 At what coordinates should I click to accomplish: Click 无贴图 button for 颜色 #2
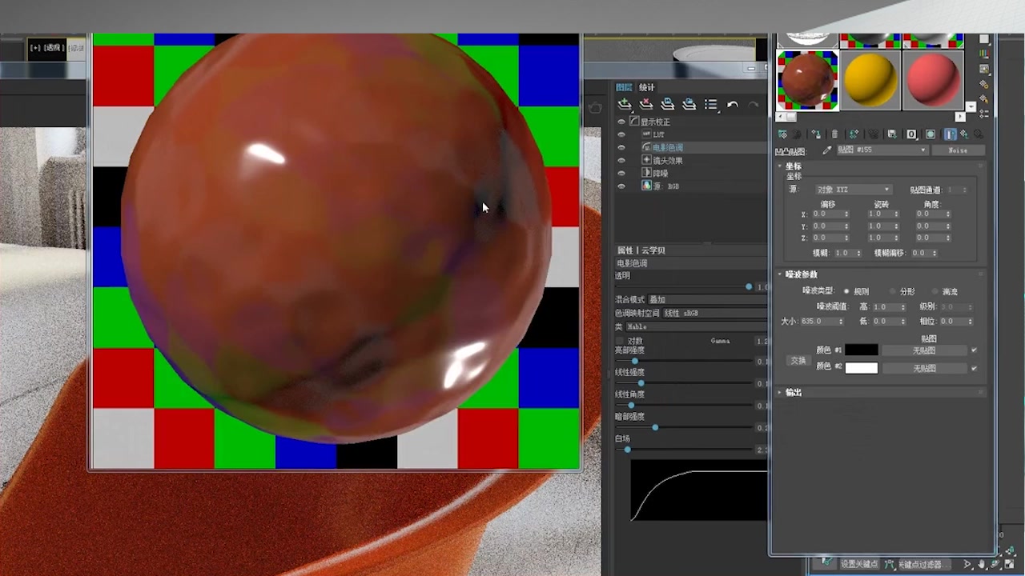coord(924,368)
